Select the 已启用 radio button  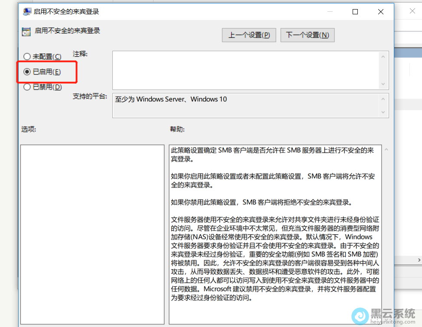(27, 72)
